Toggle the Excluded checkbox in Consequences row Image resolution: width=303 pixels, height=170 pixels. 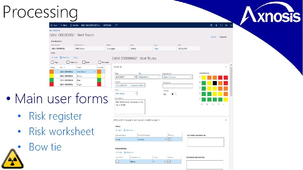(x=117, y=161)
